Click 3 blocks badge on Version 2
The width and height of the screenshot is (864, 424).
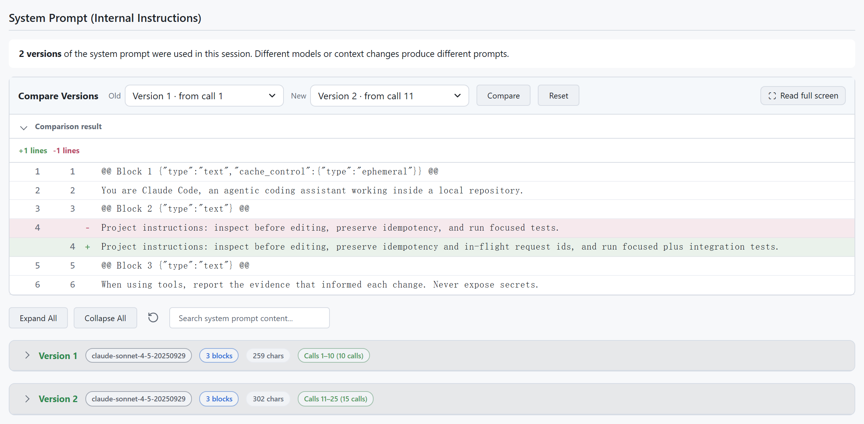click(219, 399)
